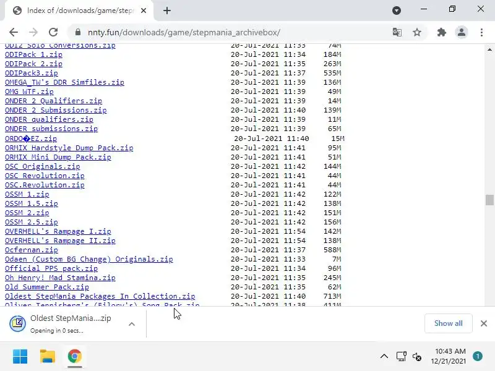Download ONDER 2 Qualifiers.zip
The image size is (495, 371).
coord(53,101)
